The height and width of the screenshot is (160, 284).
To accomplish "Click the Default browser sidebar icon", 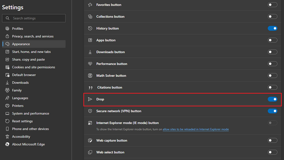I will click(7, 75).
